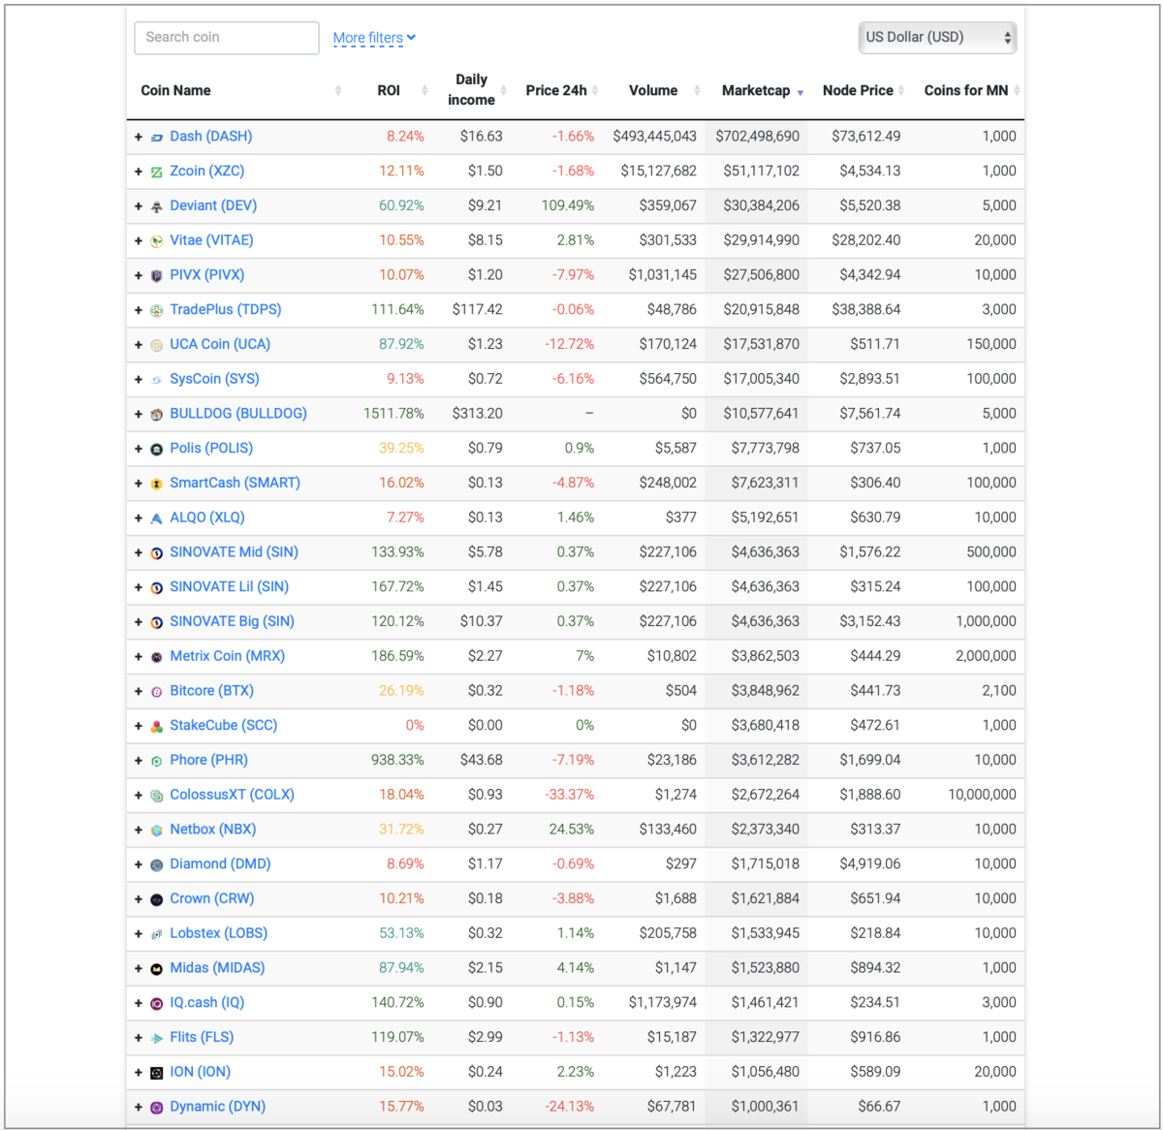Click the ALQO coin logo icon
This screenshot has height=1130, width=1163.
pos(156,518)
